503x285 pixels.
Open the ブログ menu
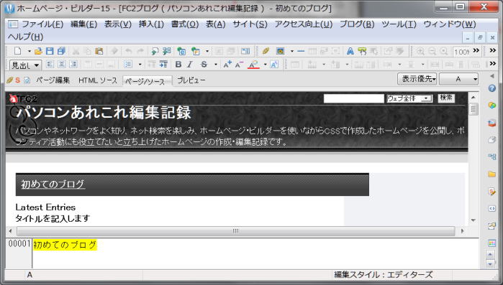(357, 24)
